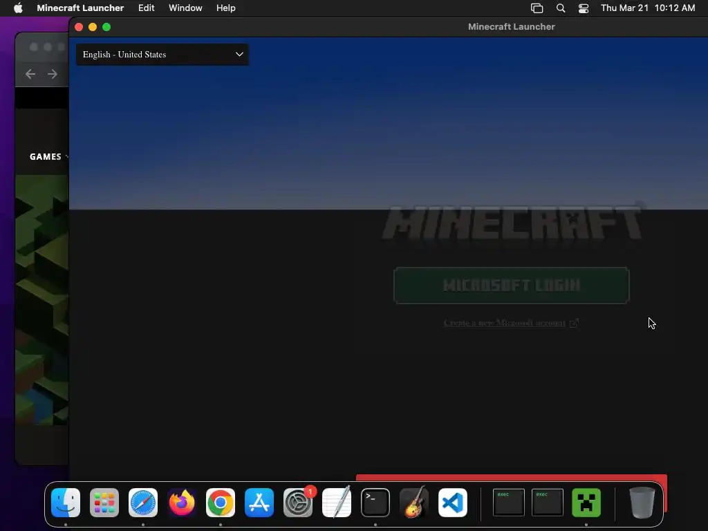The image size is (708, 531).
Task: Launch Visual Studio Code from the Dock
Action: [453, 503]
